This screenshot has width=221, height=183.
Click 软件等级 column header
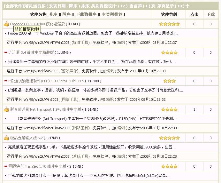169,14
